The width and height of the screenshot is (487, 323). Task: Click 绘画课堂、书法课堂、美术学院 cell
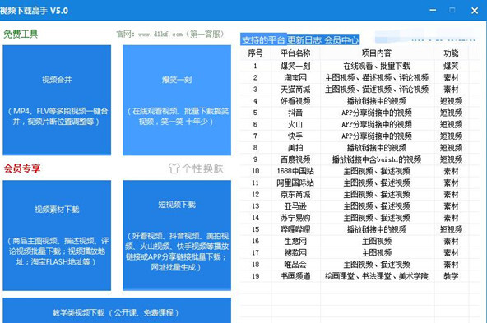coord(377,276)
